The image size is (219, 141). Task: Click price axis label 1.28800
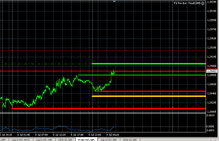coord(212,75)
